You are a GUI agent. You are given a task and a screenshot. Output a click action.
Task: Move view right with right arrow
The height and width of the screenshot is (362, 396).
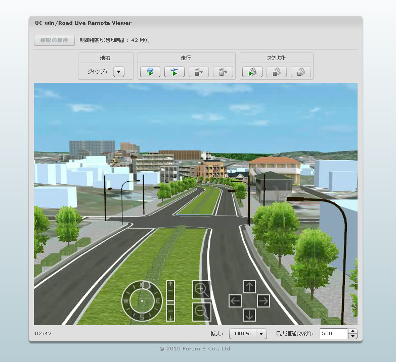(263, 301)
